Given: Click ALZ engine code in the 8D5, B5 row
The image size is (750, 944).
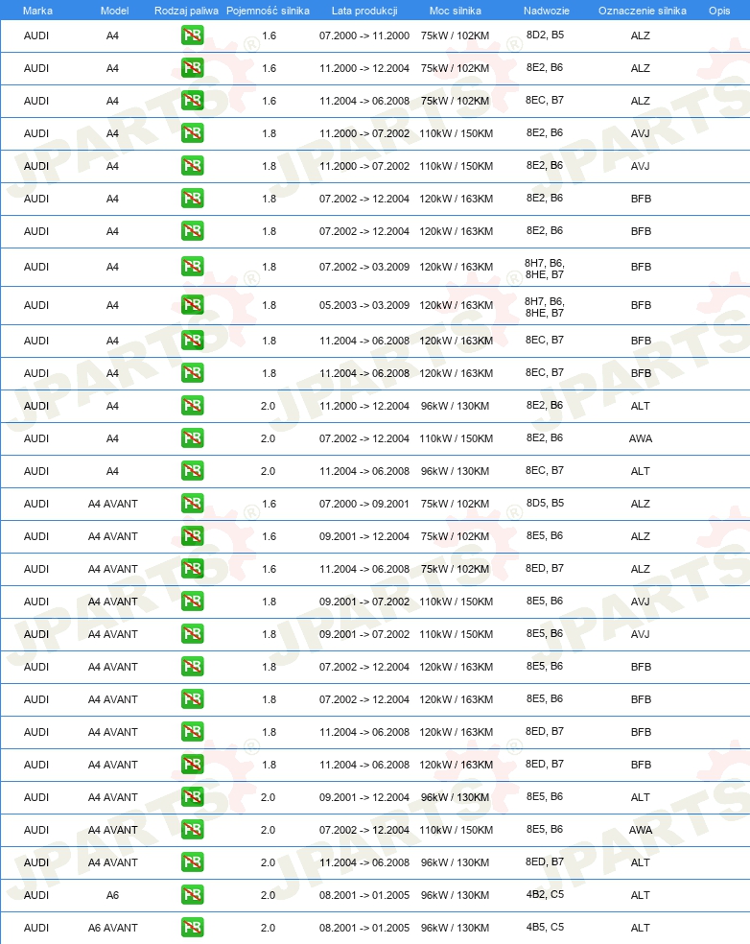Looking at the screenshot, I should coord(641,504).
